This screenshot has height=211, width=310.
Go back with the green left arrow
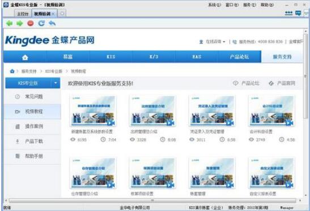tap(9, 24)
